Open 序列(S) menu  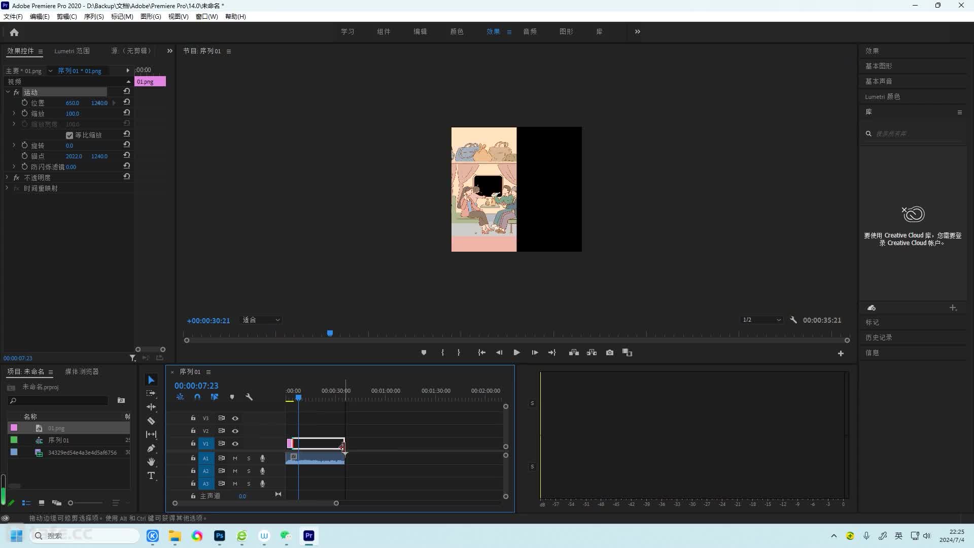pos(94,17)
